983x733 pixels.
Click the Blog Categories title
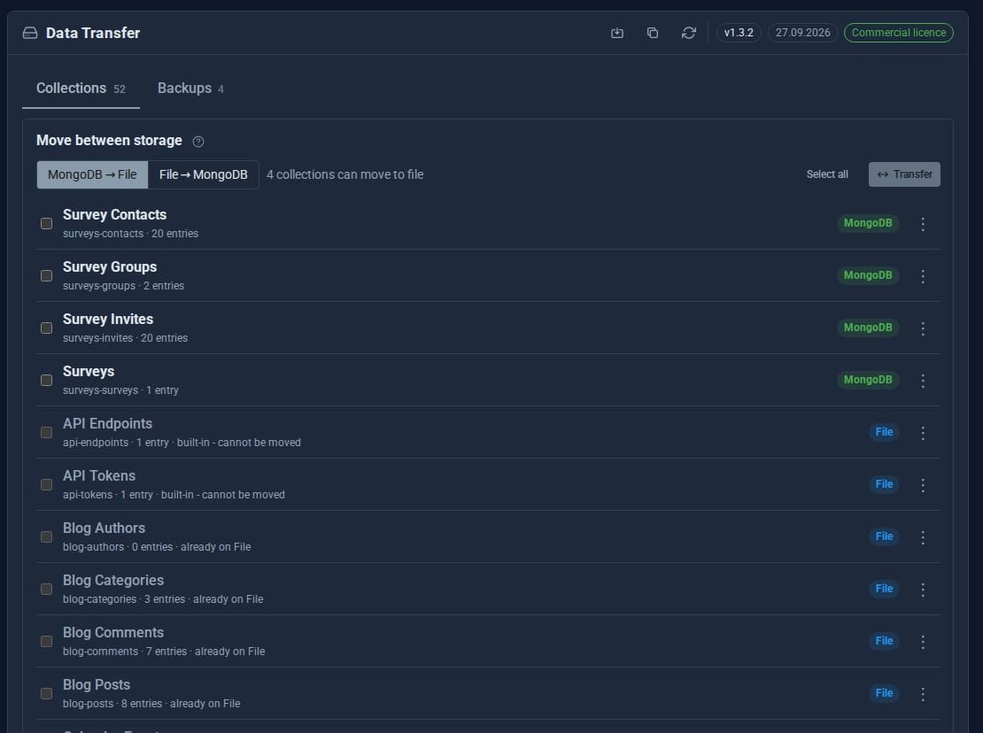tap(113, 580)
